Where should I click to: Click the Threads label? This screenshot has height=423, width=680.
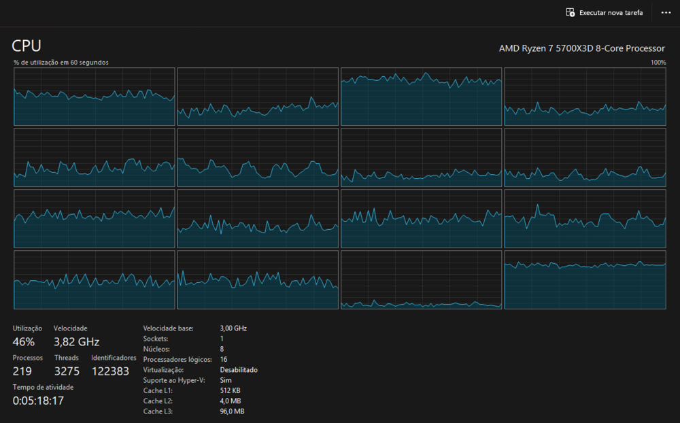(67, 358)
